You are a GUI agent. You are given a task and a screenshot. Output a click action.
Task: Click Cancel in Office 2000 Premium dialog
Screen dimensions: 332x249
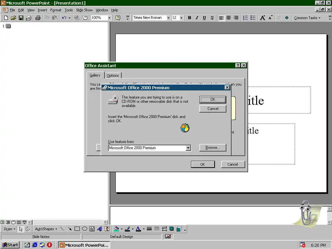pyautogui.click(x=213, y=109)
